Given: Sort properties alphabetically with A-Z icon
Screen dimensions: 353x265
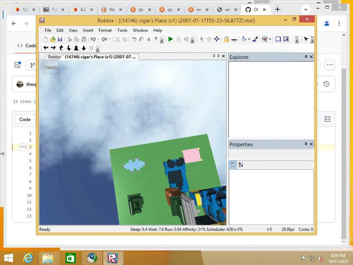Looking at the screenshot, I should pyautogui.click(x=241, y=165).
